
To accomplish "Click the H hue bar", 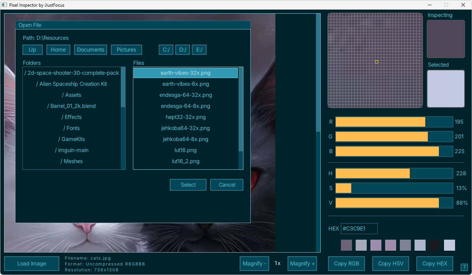I will pos(394,173).
